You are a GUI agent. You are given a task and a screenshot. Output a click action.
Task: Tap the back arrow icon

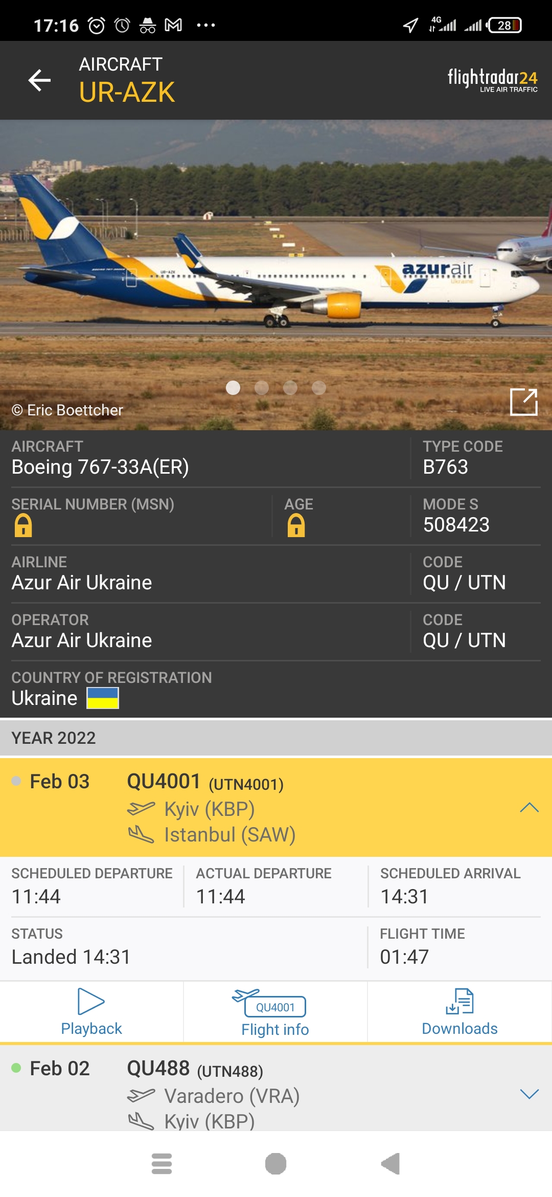pos(39,80)
